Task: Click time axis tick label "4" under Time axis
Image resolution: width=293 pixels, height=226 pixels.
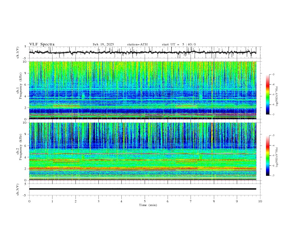Action: pyautogui.click(x=121, y=201)
